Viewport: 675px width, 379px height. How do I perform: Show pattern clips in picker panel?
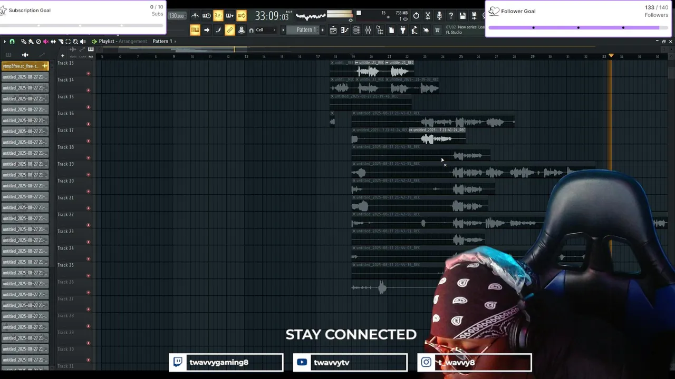(8, 55)
